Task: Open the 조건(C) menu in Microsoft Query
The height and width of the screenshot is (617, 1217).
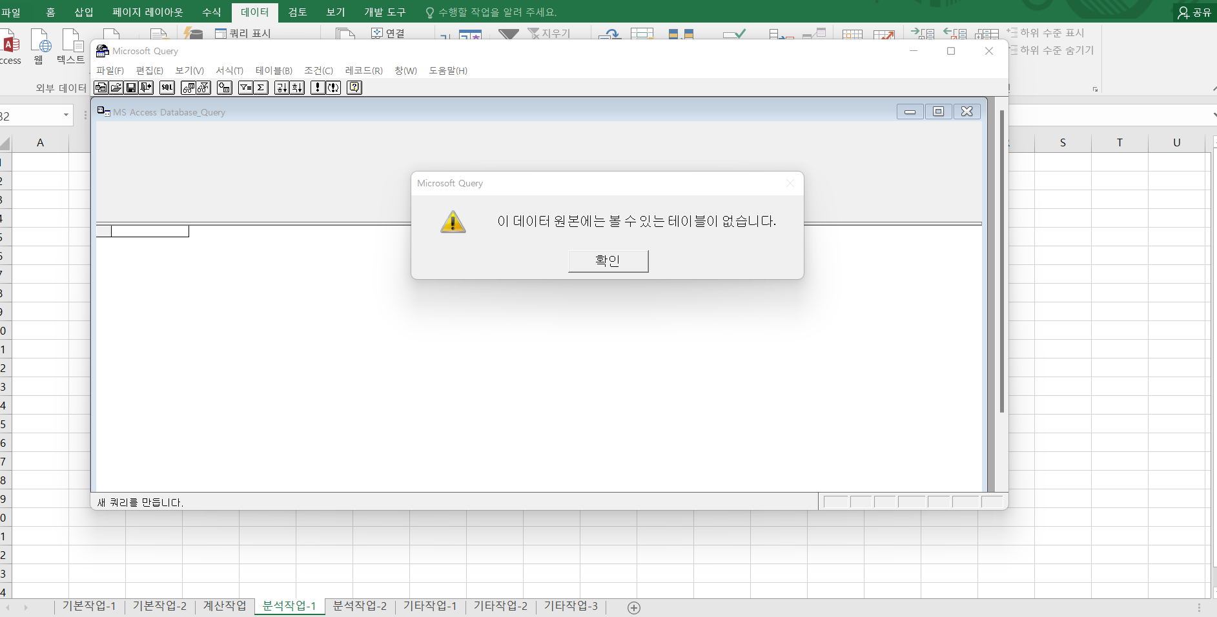Action: click(318, 70)
